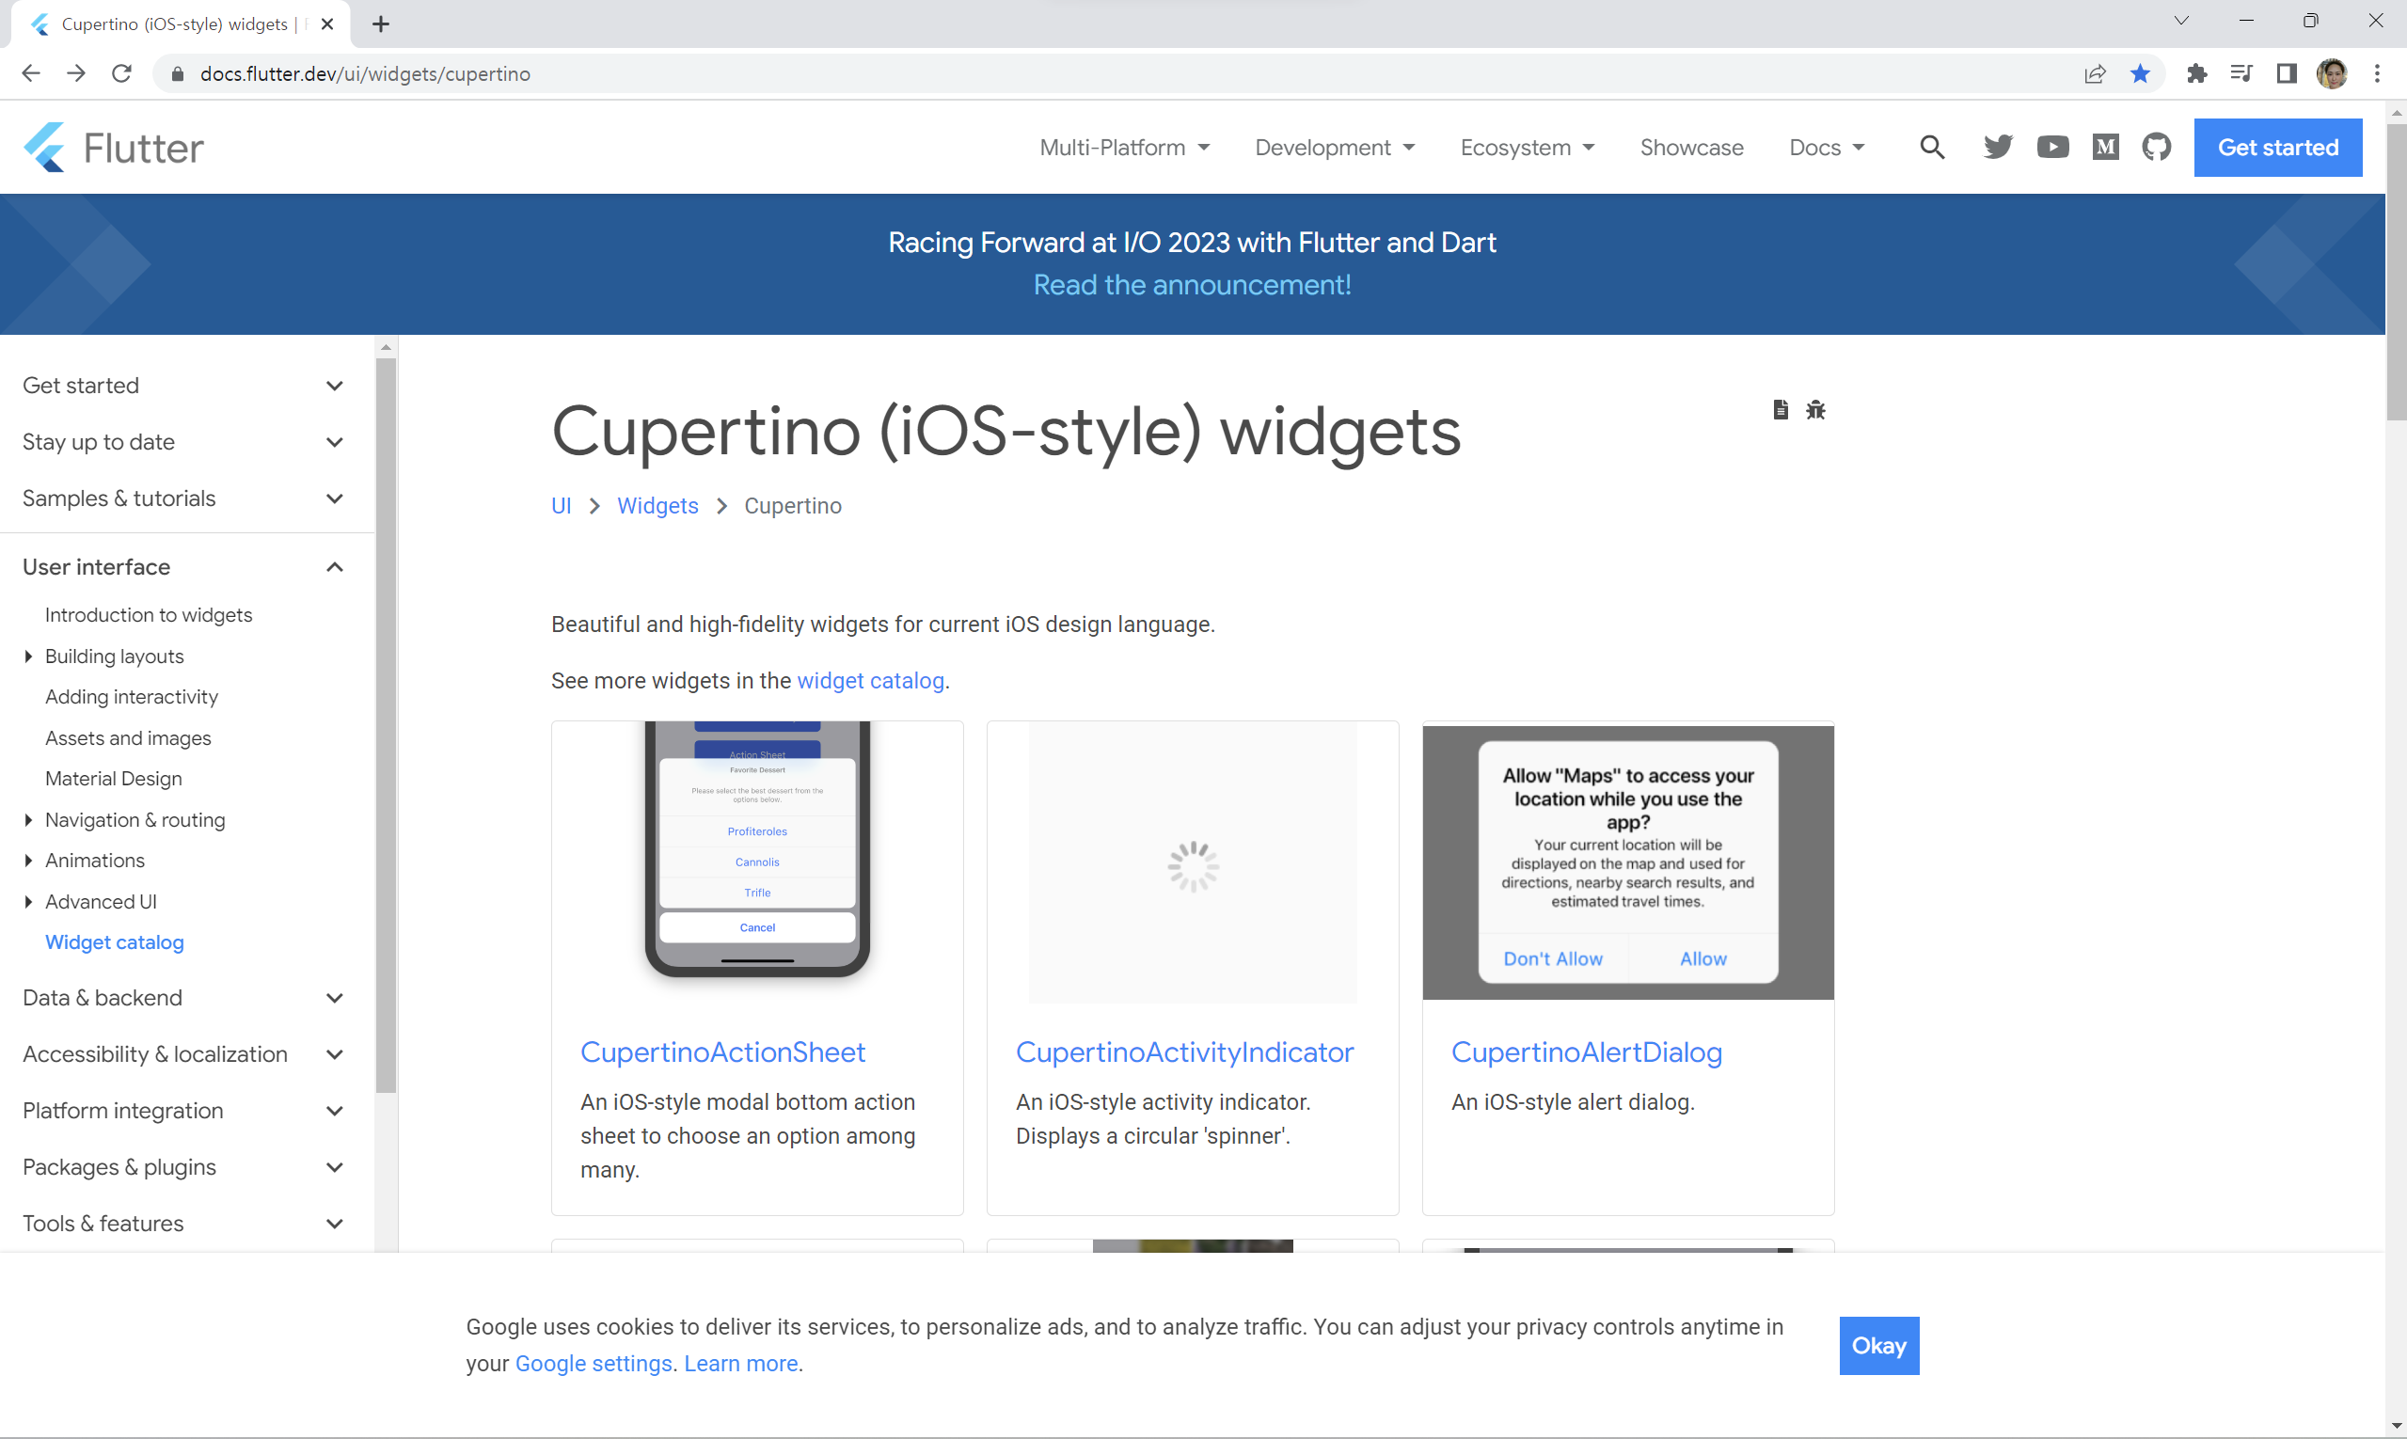This screenshot has height=1439, width=2407.
Task: Expand the Animations tree item
Action: pos(29,862)
